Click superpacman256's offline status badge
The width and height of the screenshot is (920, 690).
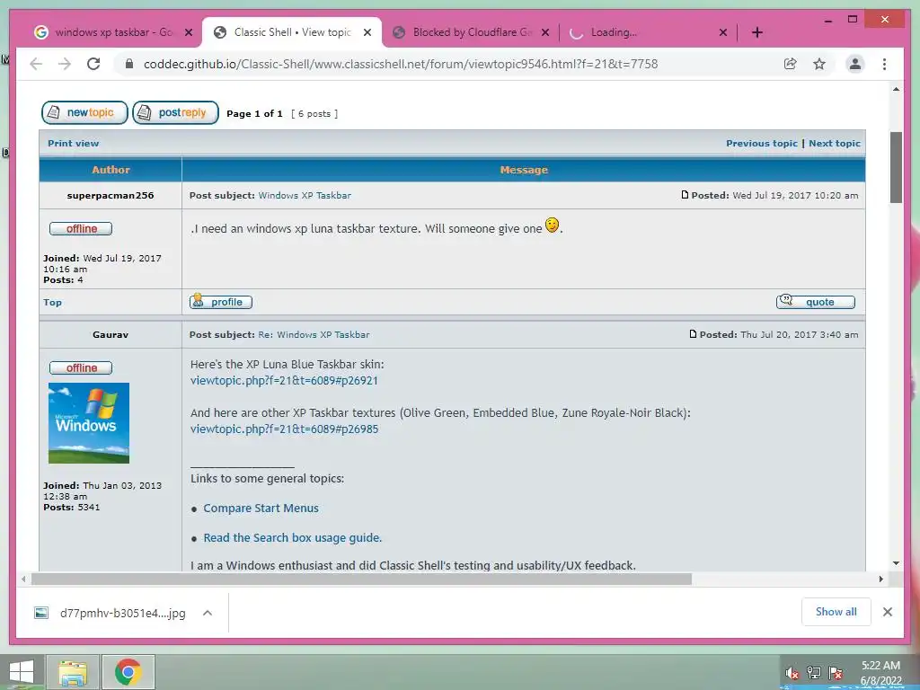81,229
